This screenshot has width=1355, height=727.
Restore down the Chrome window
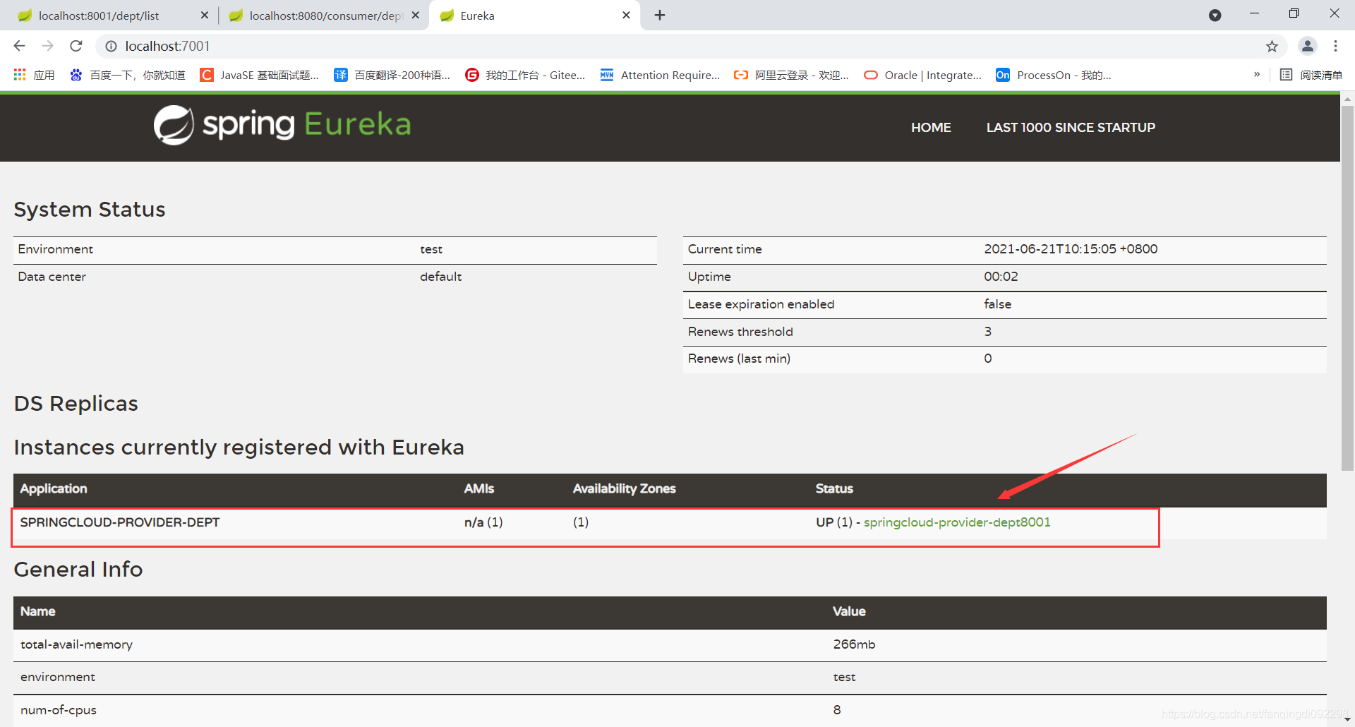(x=1294, y=13)
